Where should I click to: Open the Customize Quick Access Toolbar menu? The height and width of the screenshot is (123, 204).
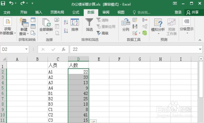32,3
